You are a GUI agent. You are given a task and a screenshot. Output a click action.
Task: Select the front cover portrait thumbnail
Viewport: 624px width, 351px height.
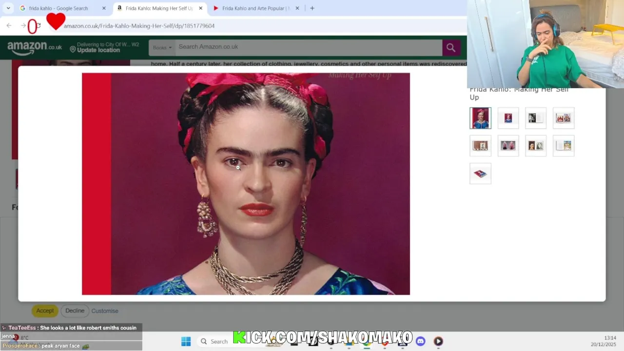[x=480, y=118]
